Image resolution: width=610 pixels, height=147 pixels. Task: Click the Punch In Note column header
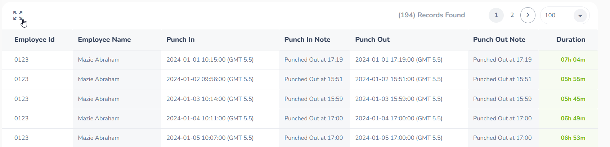click(307, 40)
